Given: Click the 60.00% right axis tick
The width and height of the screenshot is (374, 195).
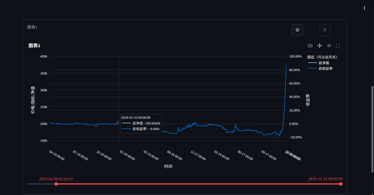Looking at the screenshot, I should tap(295, 83).
